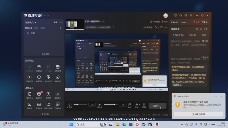Open the 美颜 beauty filter settings
The height and width of the screenshot is (128, 228).
(129, 106)
